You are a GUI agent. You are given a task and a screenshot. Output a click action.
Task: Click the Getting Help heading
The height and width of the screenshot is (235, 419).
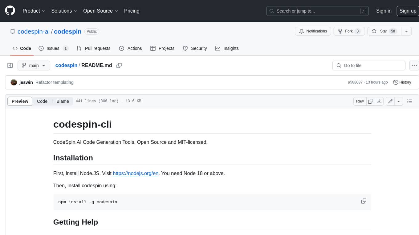(75, 222)
